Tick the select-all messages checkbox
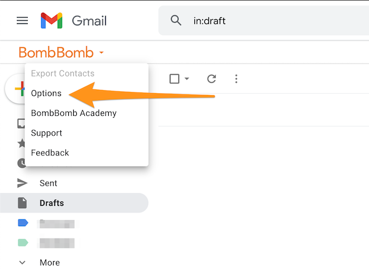 pos(175,79)
